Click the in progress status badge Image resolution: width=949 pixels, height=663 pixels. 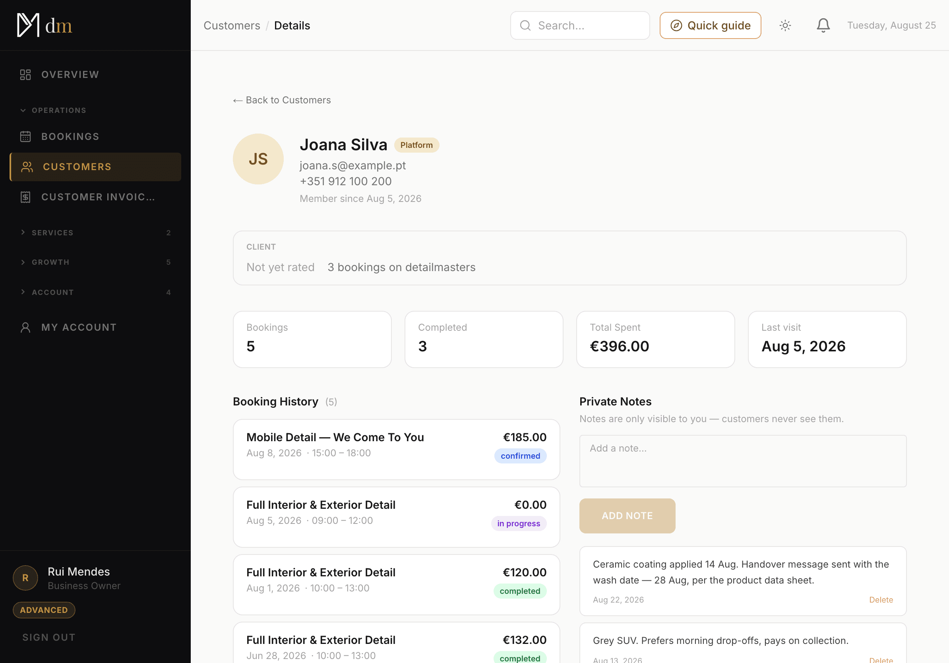[x=519, y=523]
